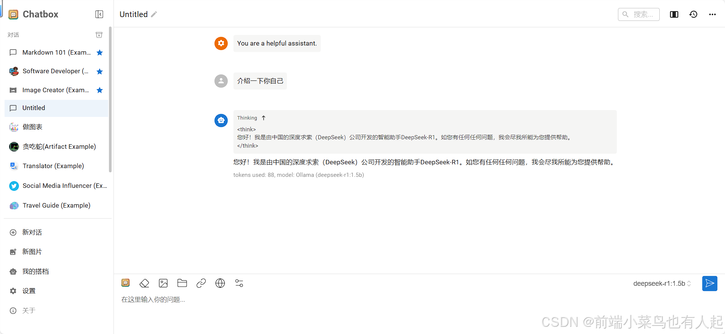Click the Travel Guide globe icon
The height and width of the screenshot is (334, 725).
click(14, 205)
